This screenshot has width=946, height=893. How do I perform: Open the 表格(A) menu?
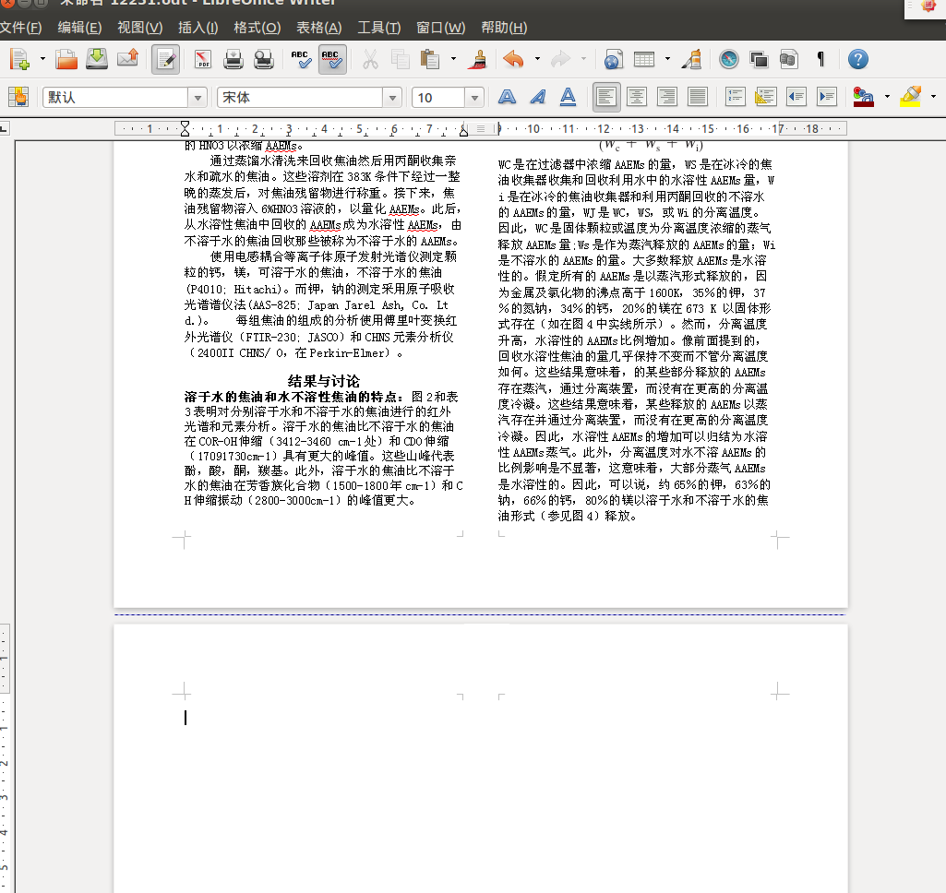[319, 28]
